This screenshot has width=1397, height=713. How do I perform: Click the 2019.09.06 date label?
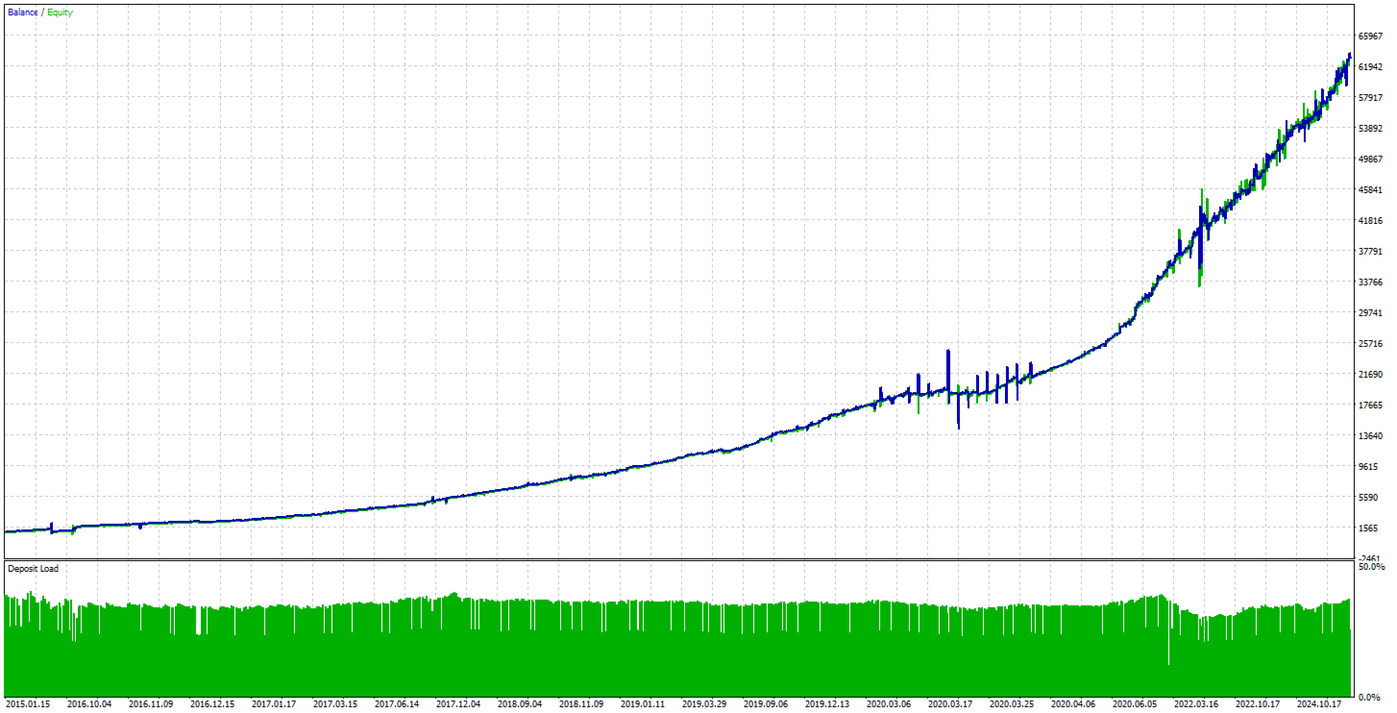[x=766, y=704]
